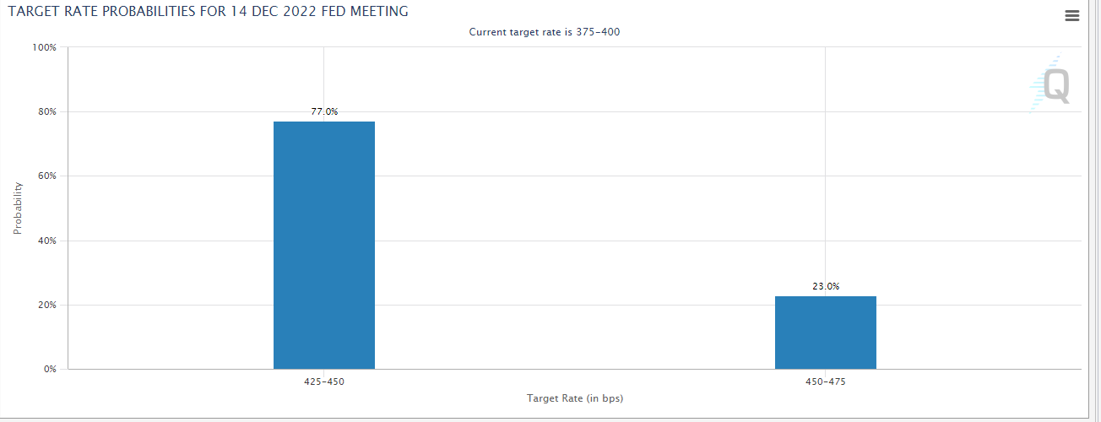Click the 'Target Rate (in bps)' axis title
The width and height of the screenshot is (1101, 422).
pos(575,398)
